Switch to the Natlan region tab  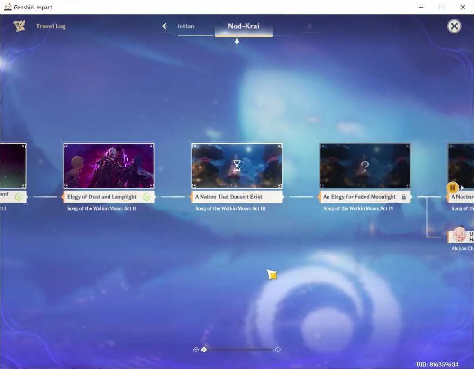pyautogui.click(x=186, y=26)
